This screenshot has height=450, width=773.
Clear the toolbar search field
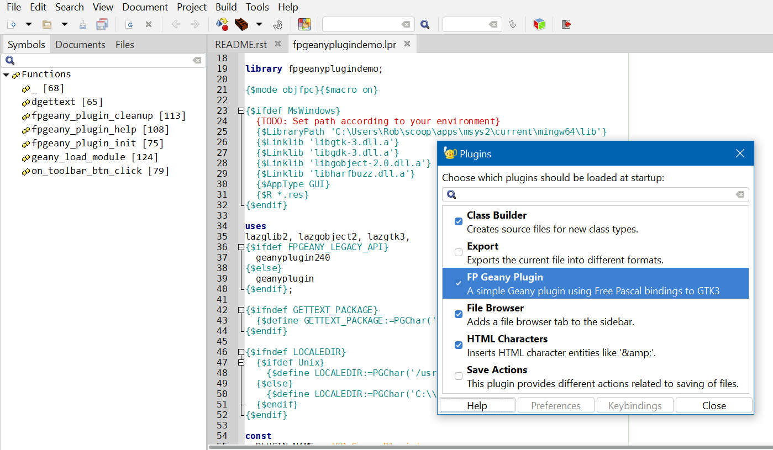point(406,24)
